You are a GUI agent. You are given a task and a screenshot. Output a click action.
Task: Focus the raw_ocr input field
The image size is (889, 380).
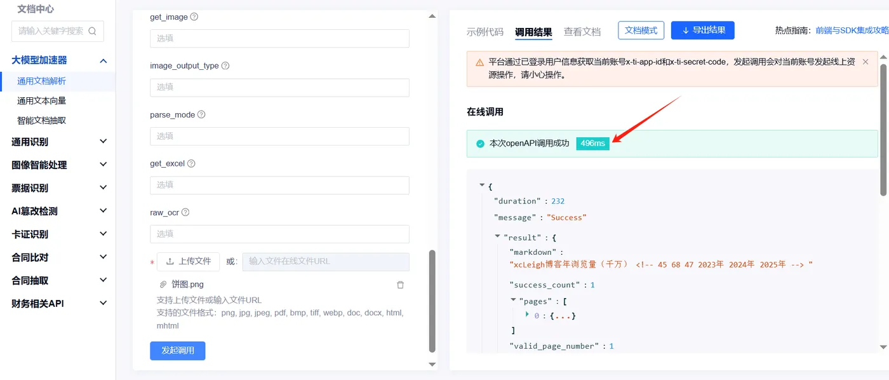(279, 234)
